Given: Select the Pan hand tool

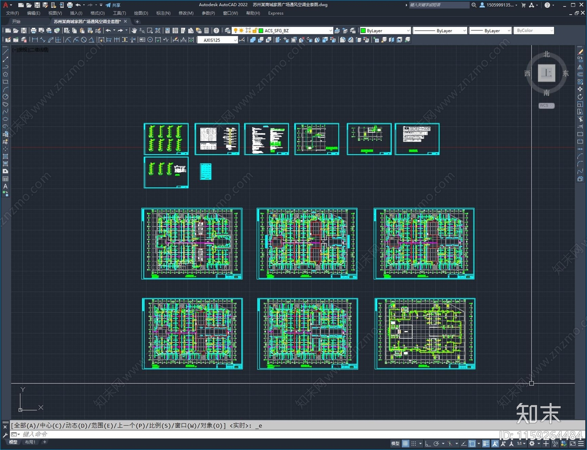Looking at the screenshot, I should [x=134, y=30].
